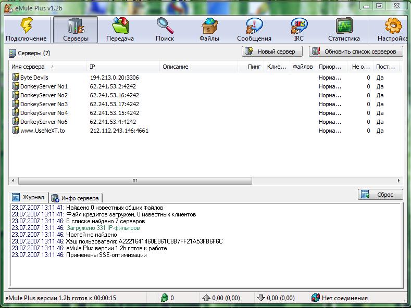Click the Byte Devils server icon
Image resolution: width=411 pixels, height=308 pixels.
(16, 77)
